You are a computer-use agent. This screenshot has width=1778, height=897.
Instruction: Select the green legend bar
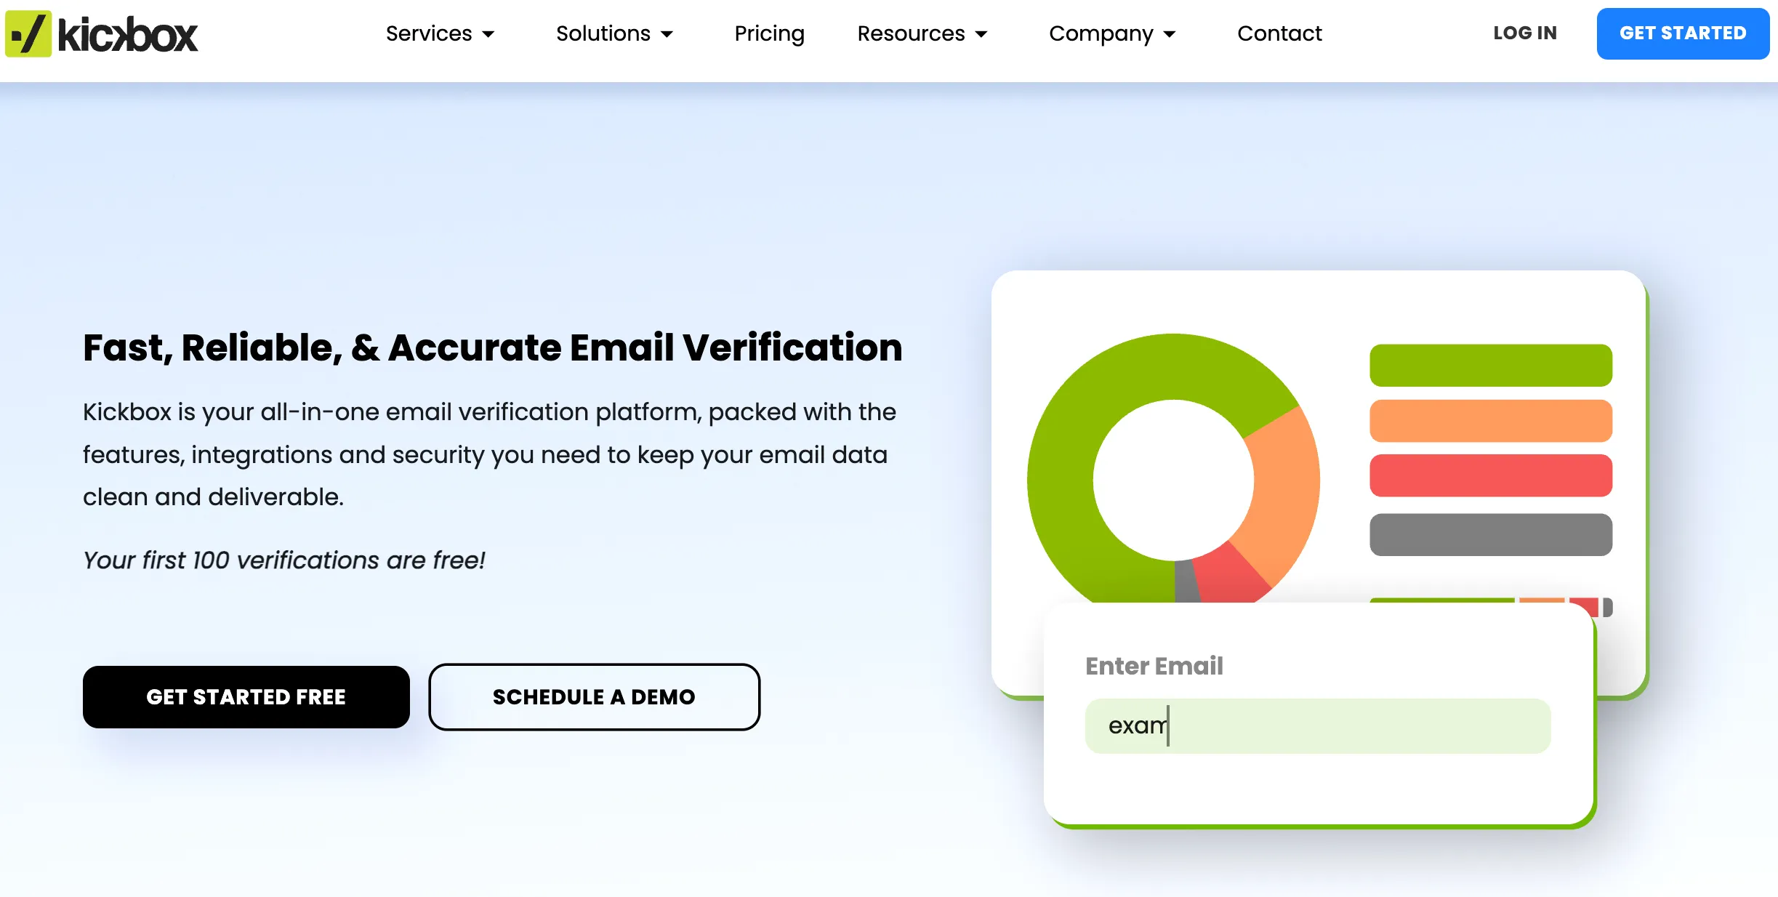(x=1490, y=365)
